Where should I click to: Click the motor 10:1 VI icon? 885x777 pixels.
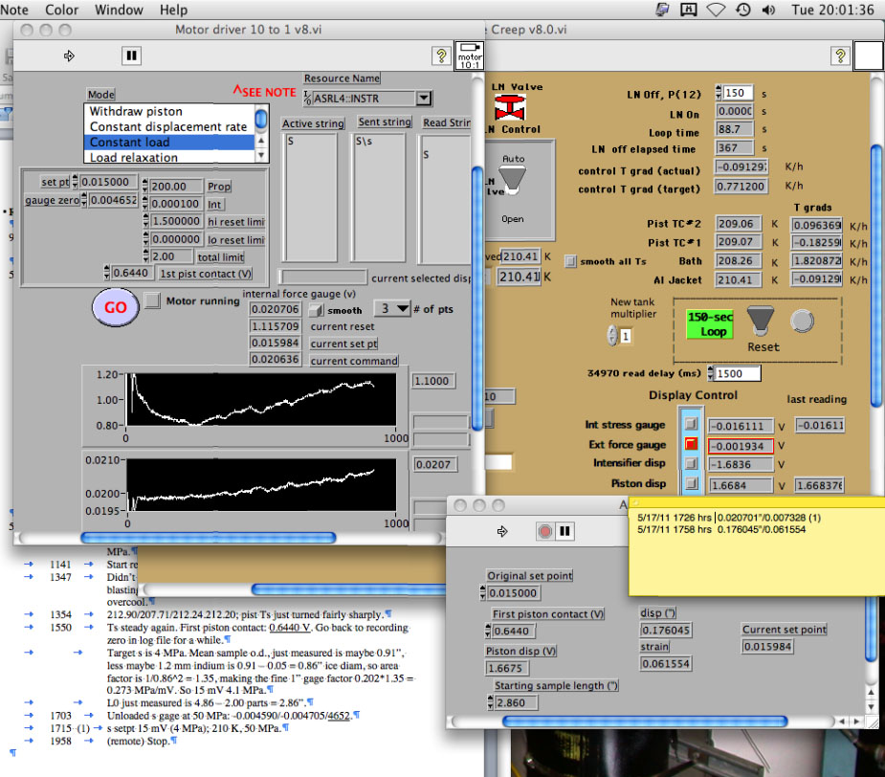470,55
